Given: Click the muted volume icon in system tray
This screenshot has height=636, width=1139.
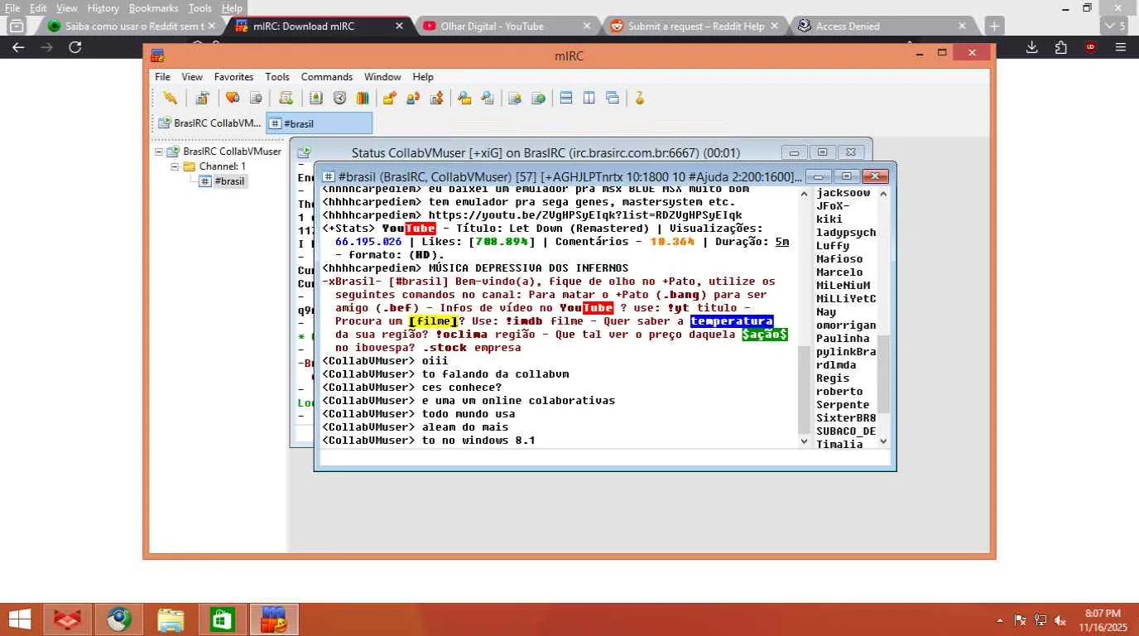Looking at the screenshot, I should click(x=1060, y=620).
